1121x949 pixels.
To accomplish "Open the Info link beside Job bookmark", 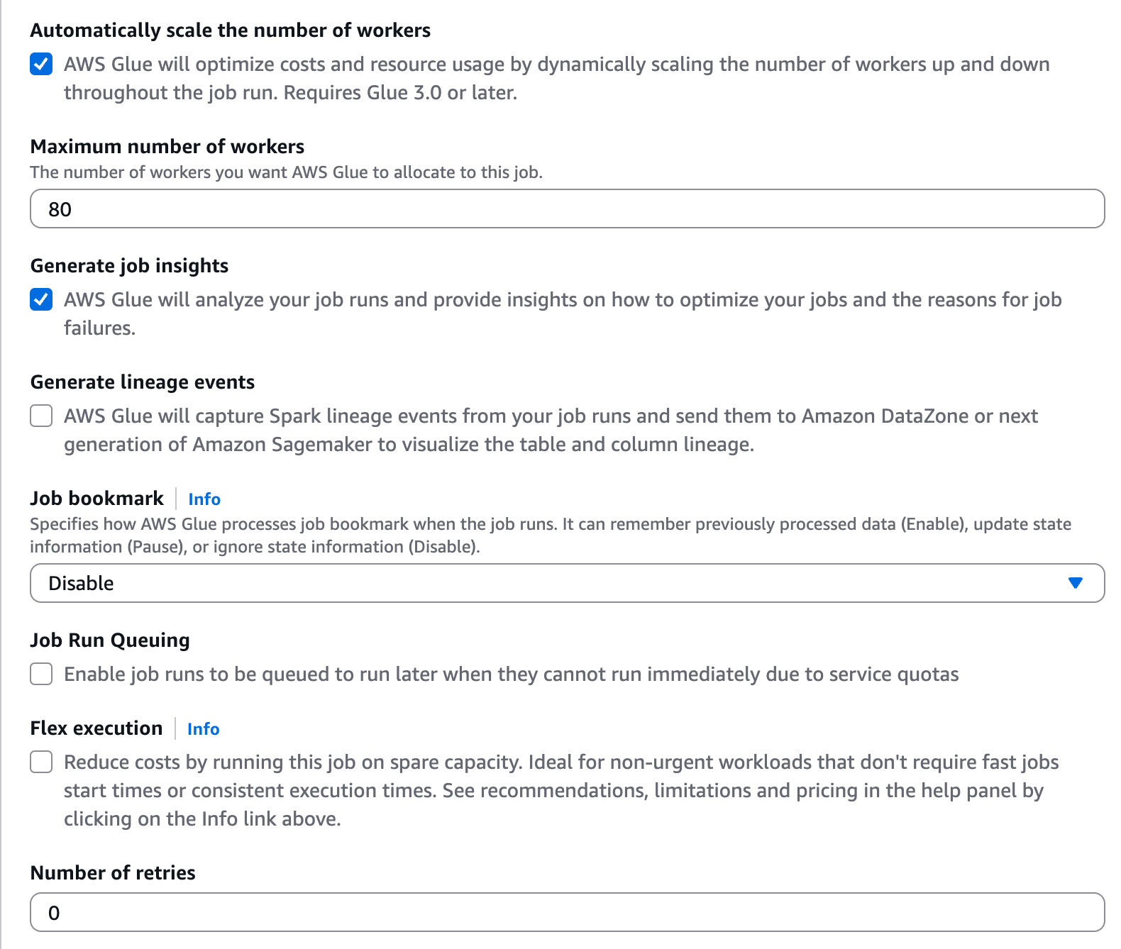I will 204,499.
